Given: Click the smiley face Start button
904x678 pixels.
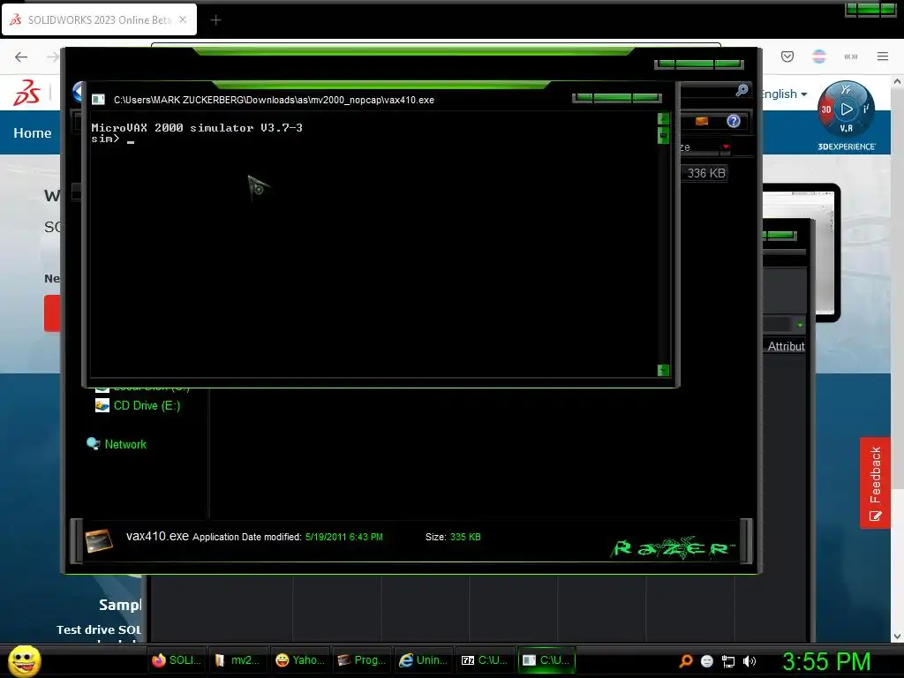Looking at the screenshot, I should (x=24, y=660).
